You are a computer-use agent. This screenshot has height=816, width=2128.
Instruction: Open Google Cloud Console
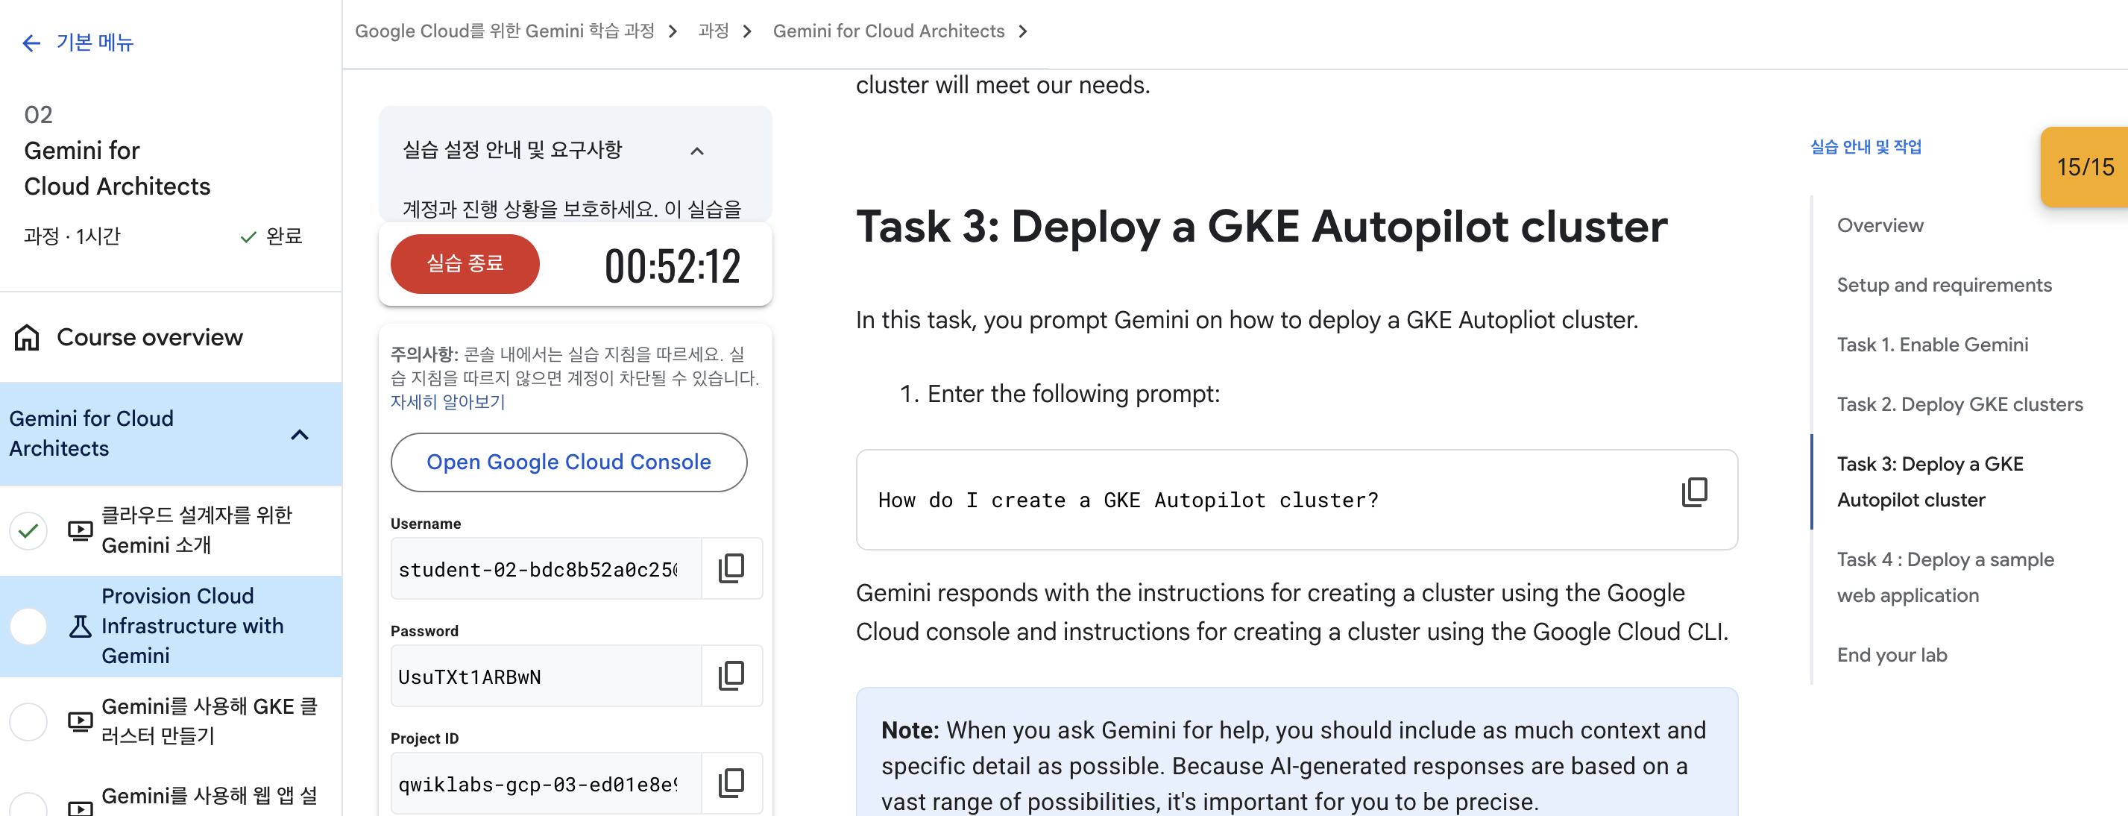(x=568, y=462)
